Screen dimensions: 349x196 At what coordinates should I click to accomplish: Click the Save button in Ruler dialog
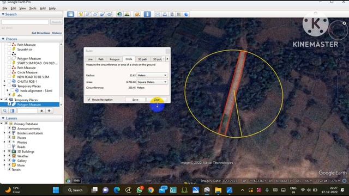pyautogui.click(x=135, y=100)
